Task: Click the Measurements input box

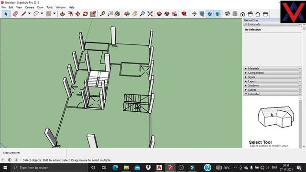Action: pyautogui.click(x=33, y=153)
